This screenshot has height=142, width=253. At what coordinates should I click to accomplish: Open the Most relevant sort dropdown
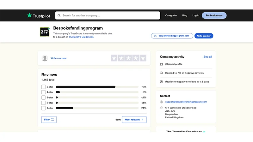point(134,120)
